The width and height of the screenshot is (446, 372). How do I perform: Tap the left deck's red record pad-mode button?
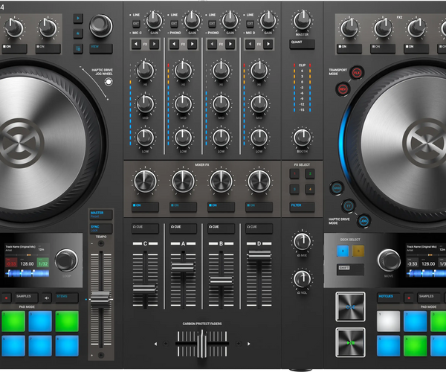(6, 298)
